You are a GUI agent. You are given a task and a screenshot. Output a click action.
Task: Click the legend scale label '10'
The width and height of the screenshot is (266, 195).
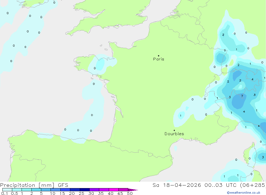coord(53,193)
